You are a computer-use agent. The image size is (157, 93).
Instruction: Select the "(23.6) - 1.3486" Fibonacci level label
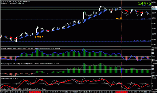(146, 19)
